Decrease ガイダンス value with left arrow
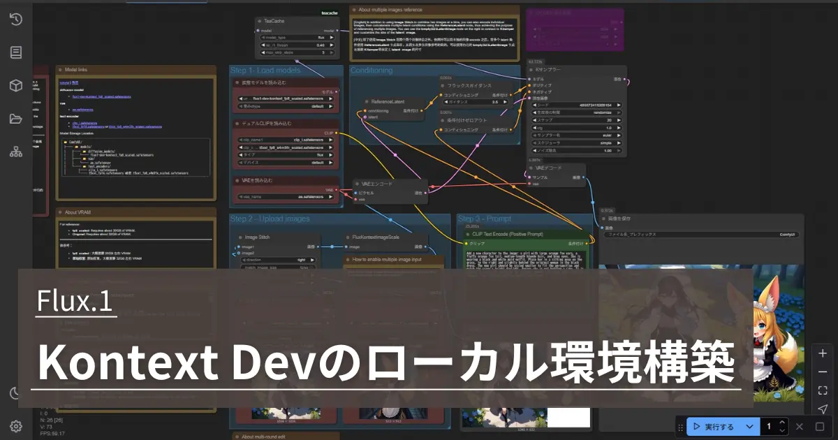The height and width of the screenshot is (440, 838). coord(446,102)
